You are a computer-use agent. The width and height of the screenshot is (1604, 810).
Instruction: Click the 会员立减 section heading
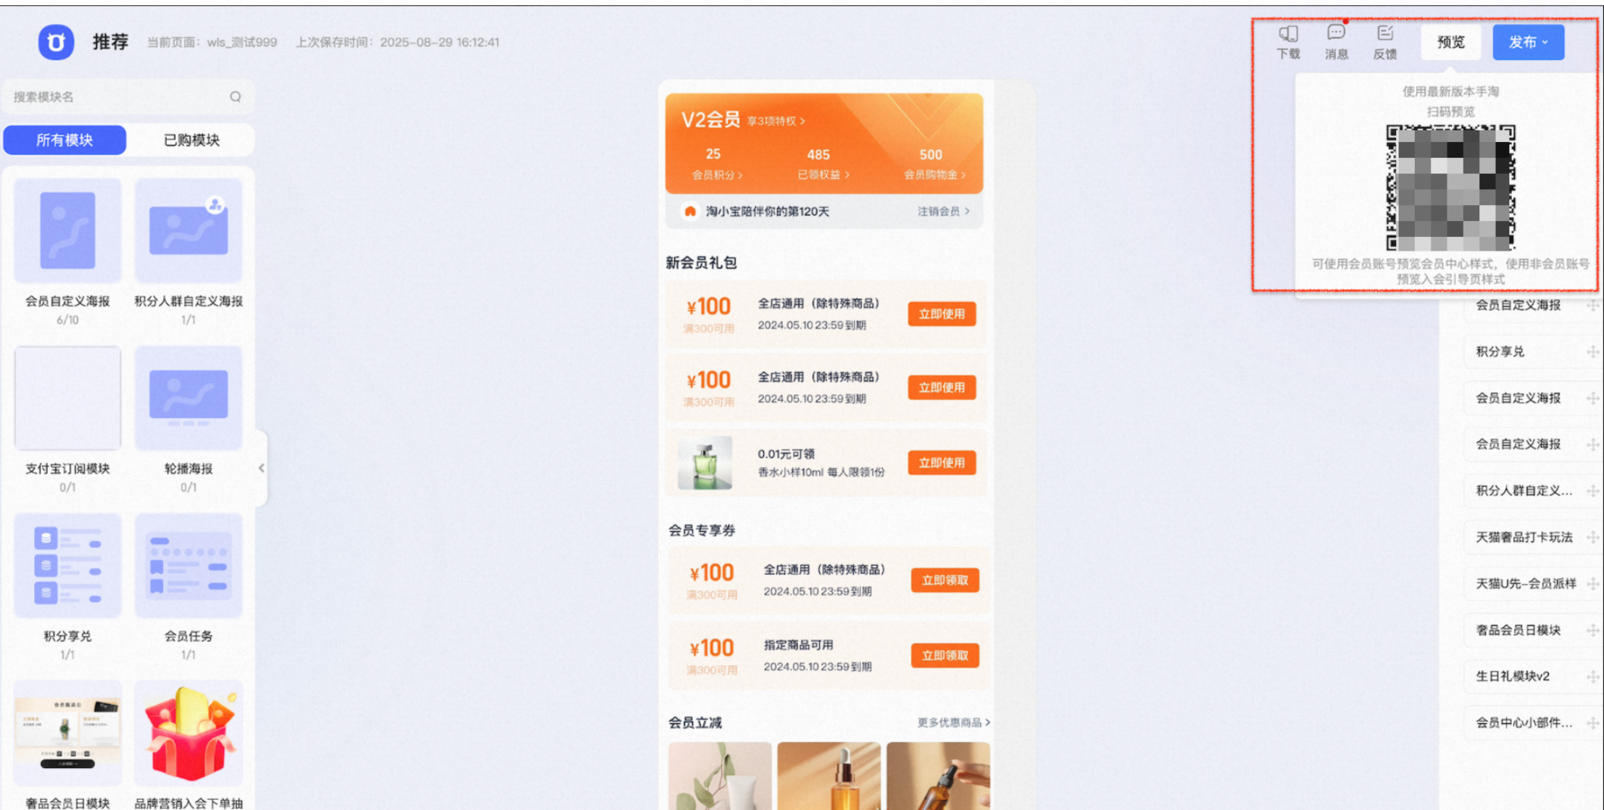coord(695,722)
